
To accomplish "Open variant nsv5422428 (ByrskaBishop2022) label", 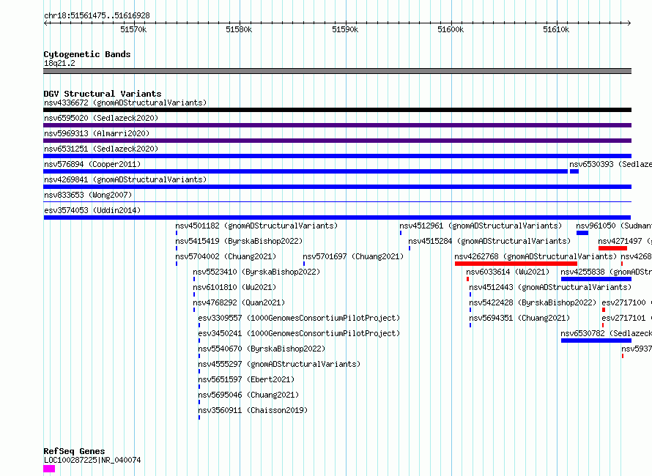I will [533, 302].
